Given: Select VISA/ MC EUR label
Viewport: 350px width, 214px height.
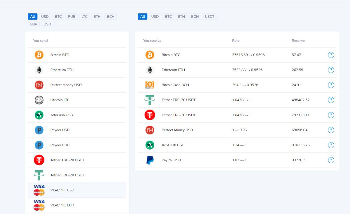Looking at the screenshot, I should [62, 205].
